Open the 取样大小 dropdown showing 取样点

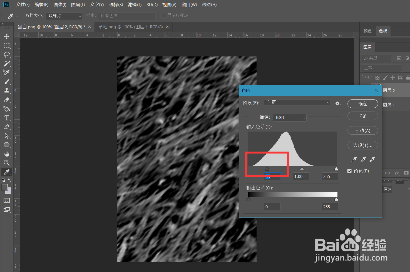coord(64,16)
